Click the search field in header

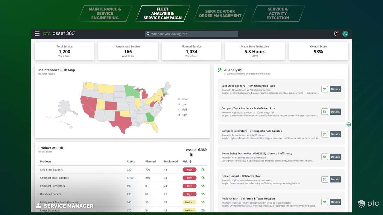pyautogui.click(x=191, y=34)
